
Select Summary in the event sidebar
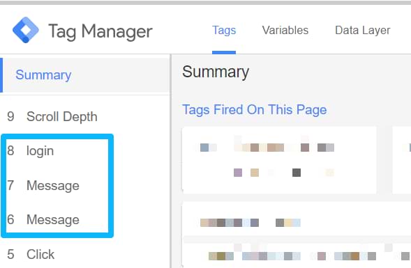pyautogui.click(x=43, y=75)
